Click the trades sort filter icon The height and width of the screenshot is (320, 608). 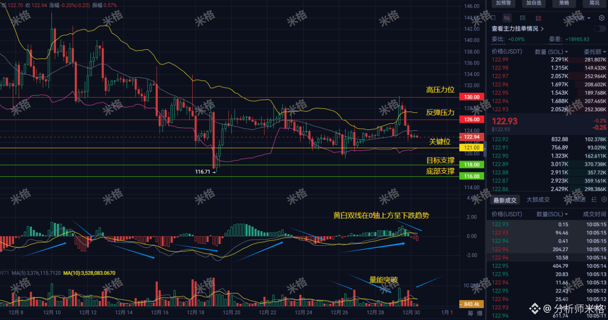coord(594,199)
